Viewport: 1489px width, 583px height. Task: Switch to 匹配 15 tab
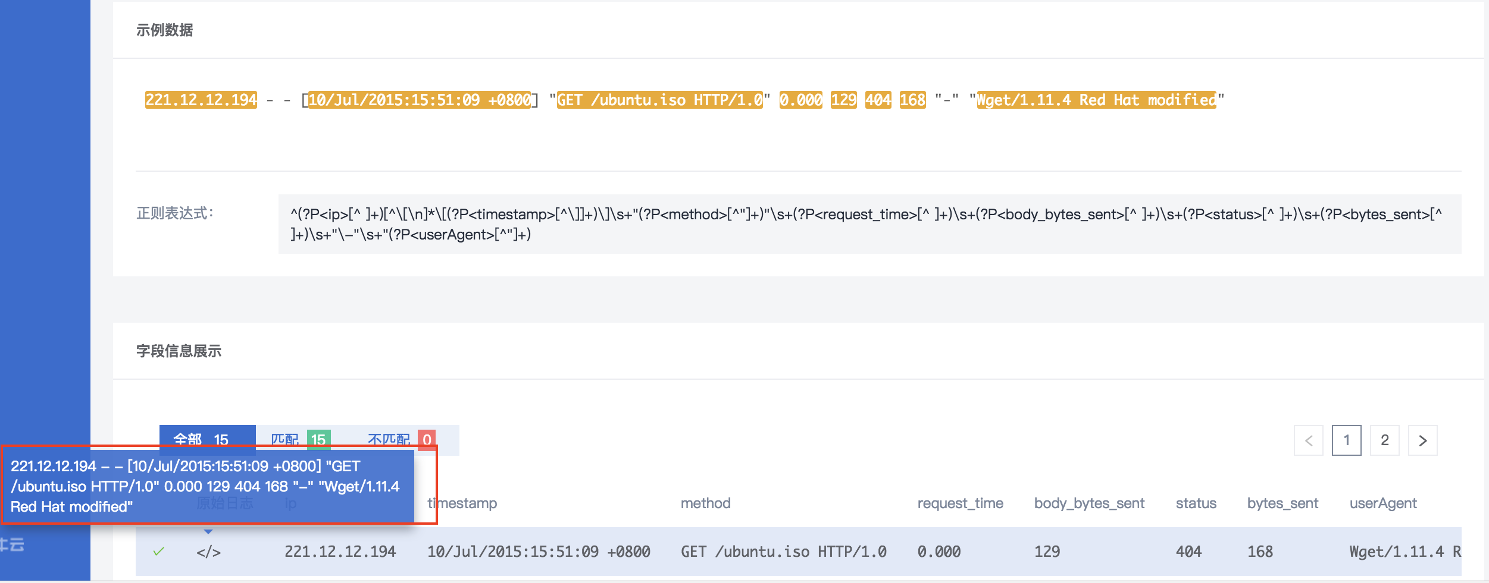coord(301,440)
